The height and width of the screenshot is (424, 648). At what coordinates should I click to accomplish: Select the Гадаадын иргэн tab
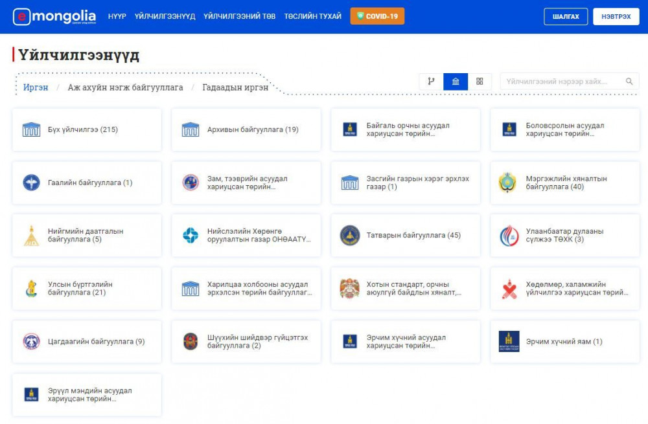235,87
